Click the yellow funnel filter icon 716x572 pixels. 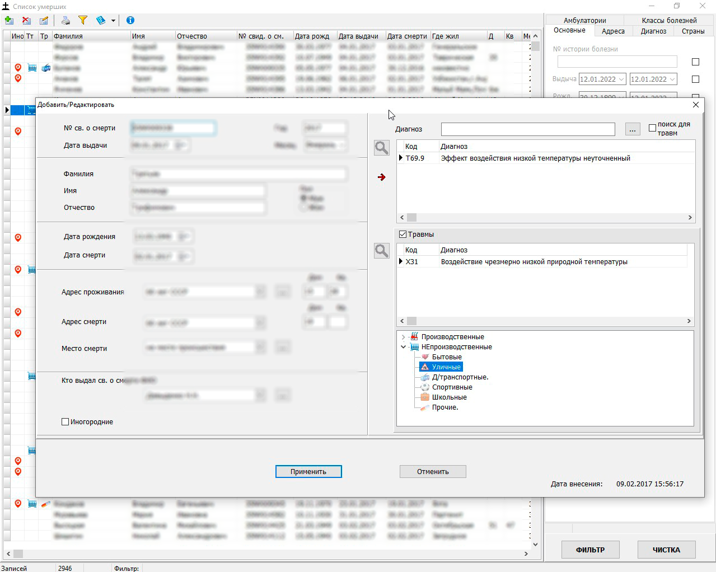coord(83,20)
